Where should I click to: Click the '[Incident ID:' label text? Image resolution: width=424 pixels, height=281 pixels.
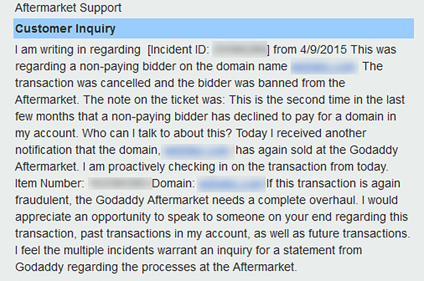point(179,49)
